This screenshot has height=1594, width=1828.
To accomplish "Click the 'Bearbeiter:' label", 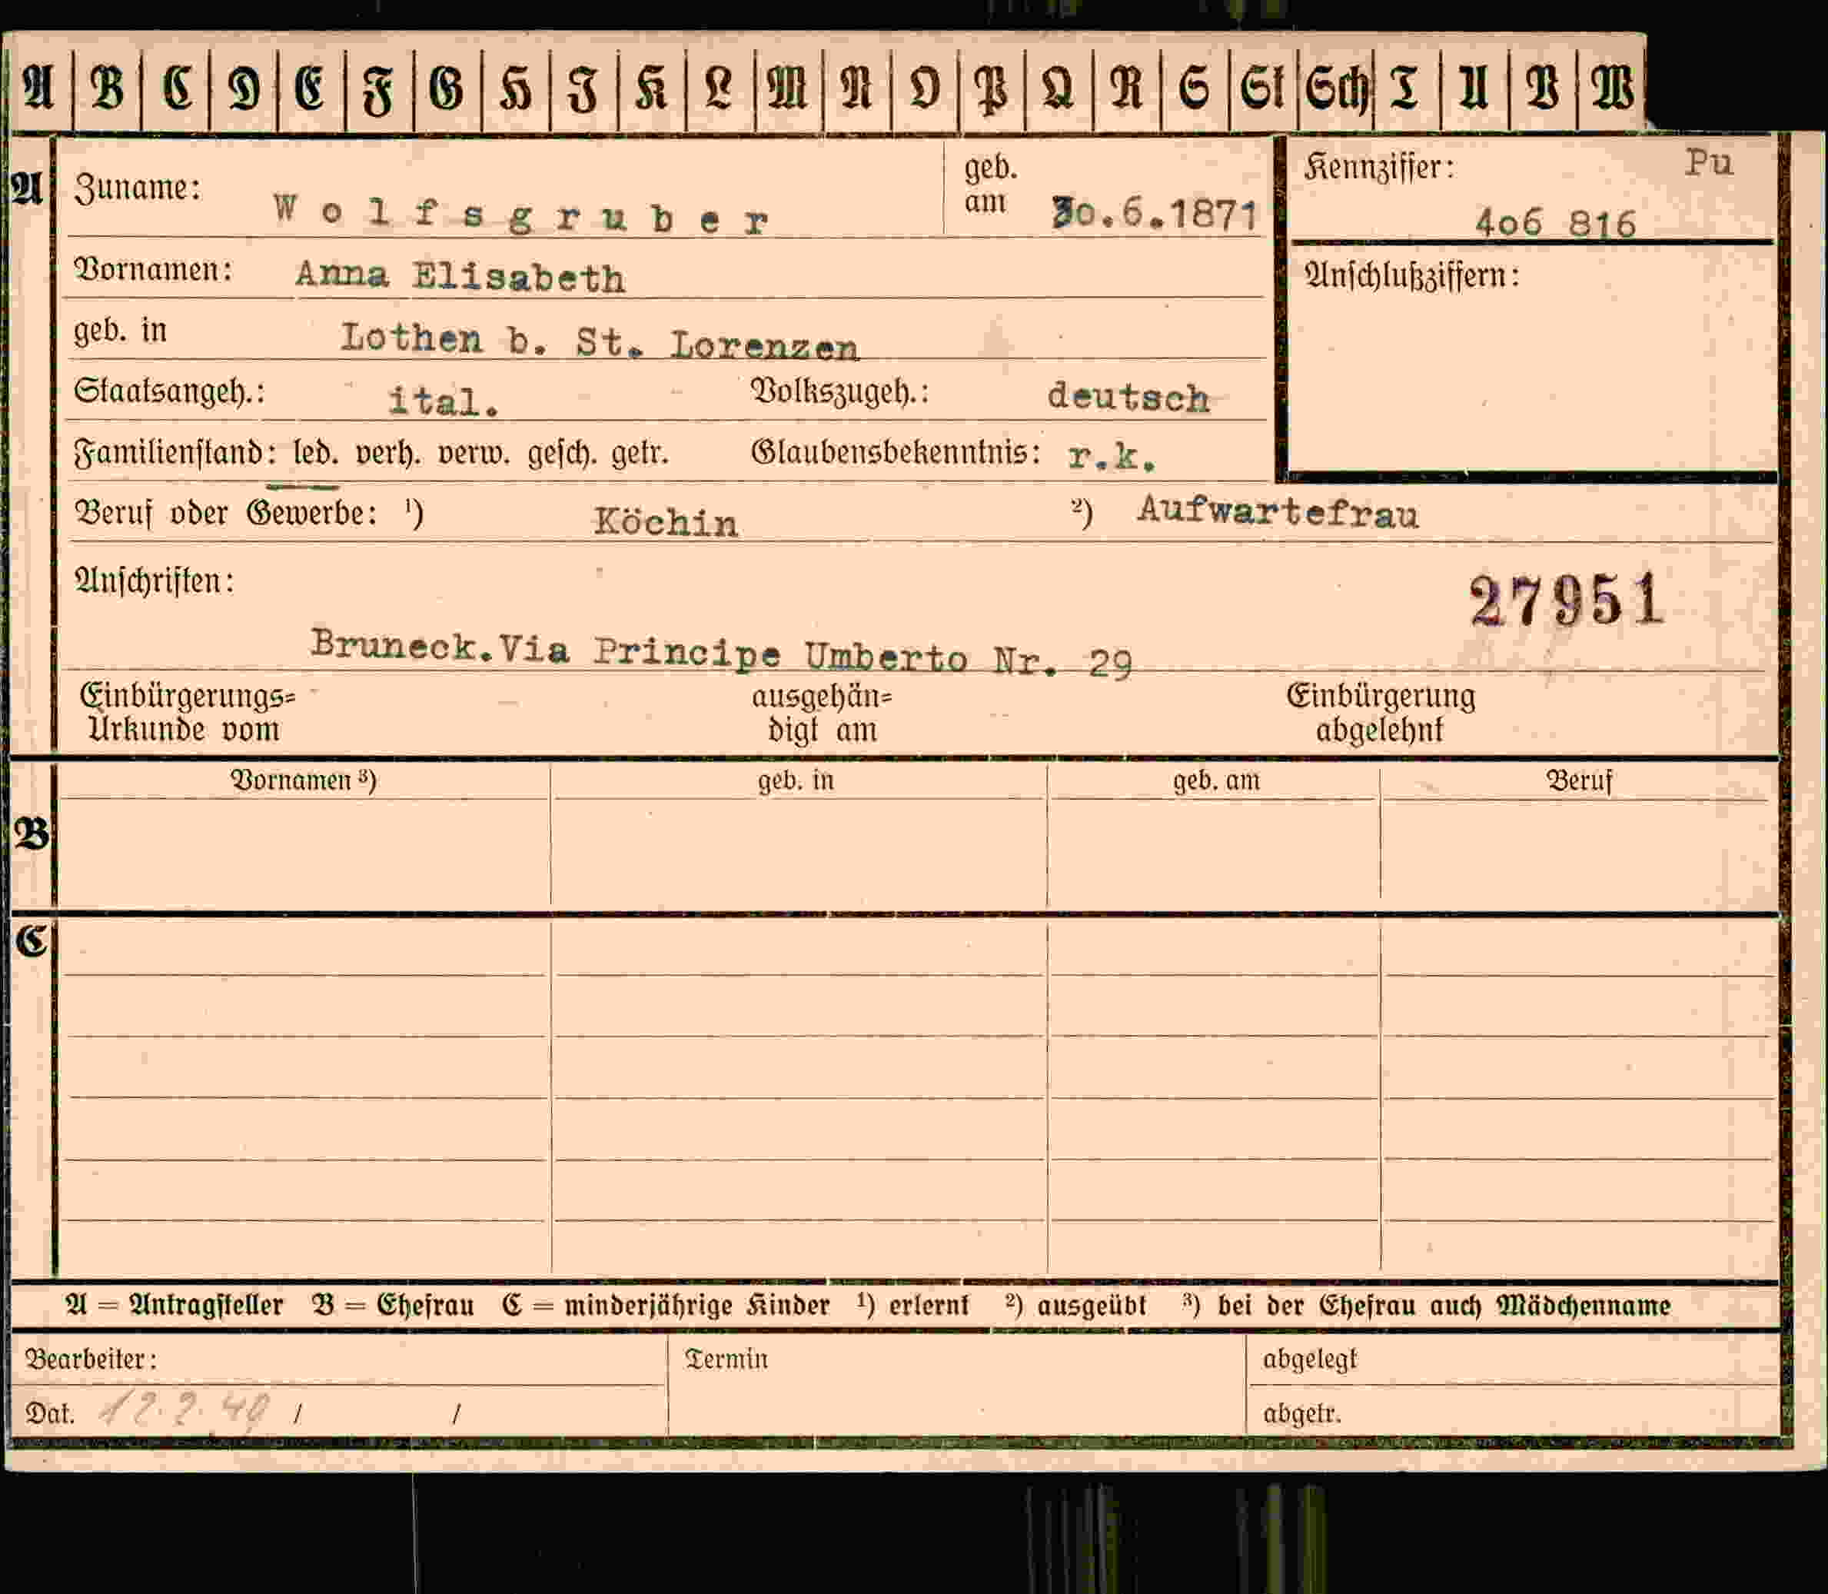I will tap(91, 1358).
